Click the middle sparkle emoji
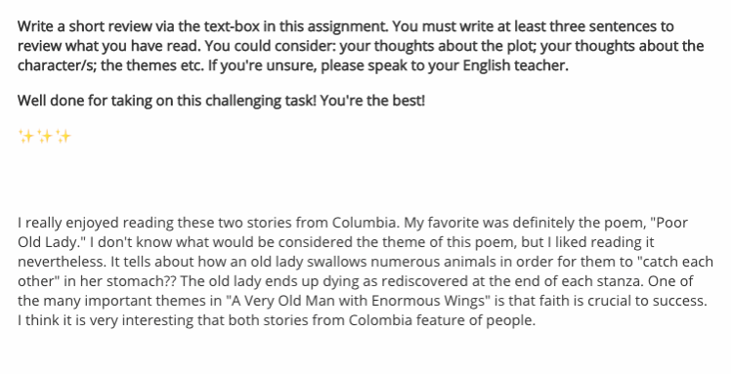 tap(45, 136)
